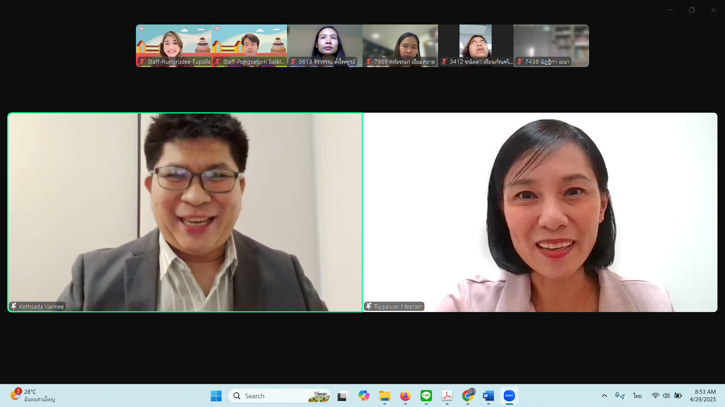Expand the hidden system tray icons chevron

[604, 396]
